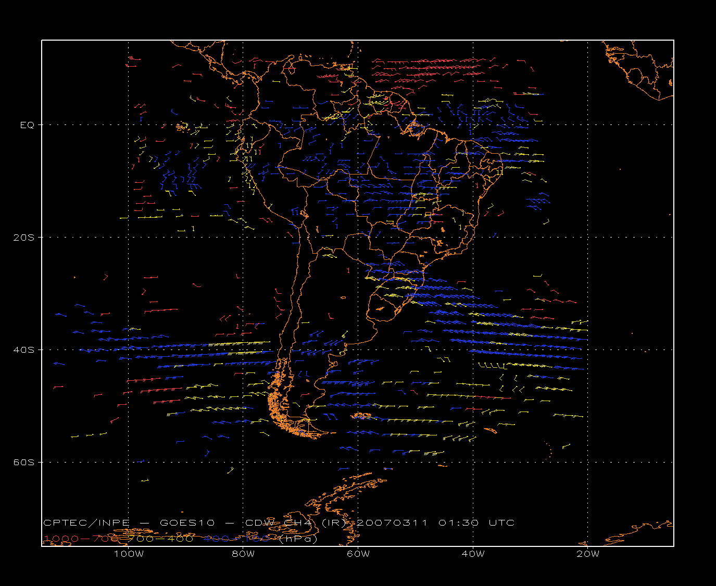Click the 20W longitude label
This screenshot has width=716, height=586.
click(x=588, y=554)
